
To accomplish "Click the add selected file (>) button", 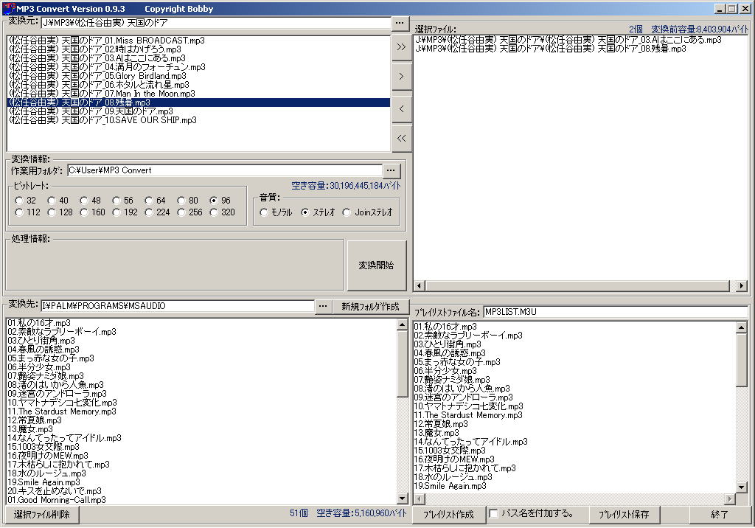I will coord(401,76).
